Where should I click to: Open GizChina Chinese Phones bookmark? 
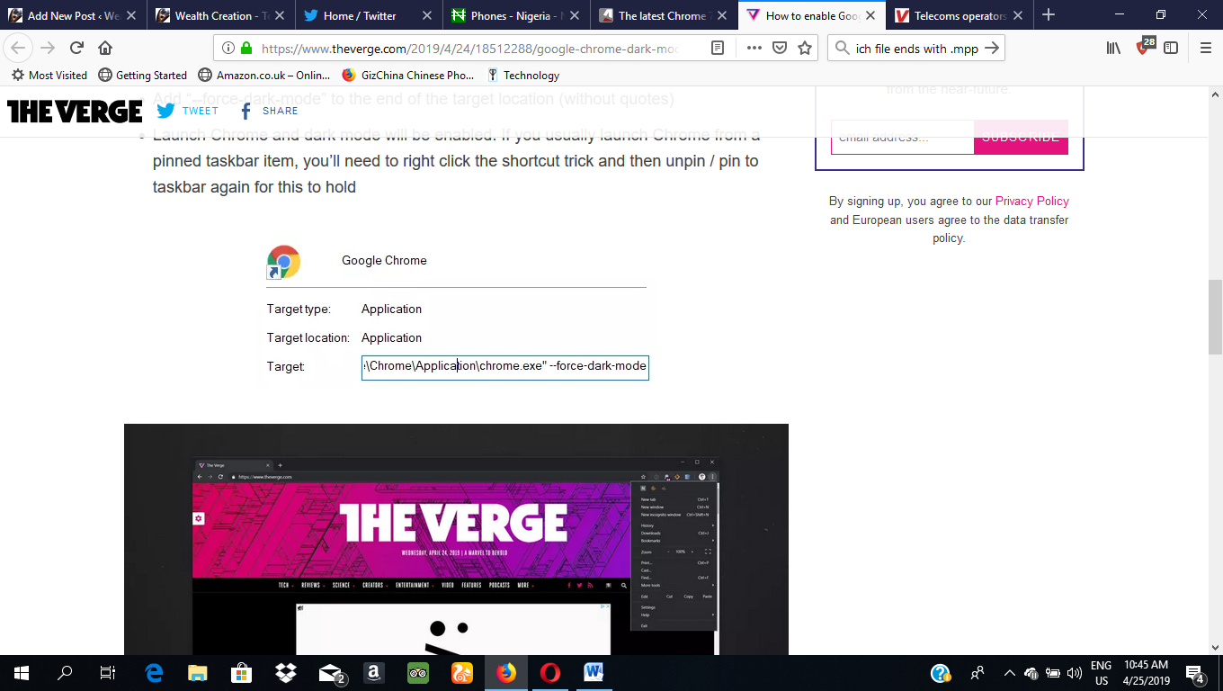[408, 75]
